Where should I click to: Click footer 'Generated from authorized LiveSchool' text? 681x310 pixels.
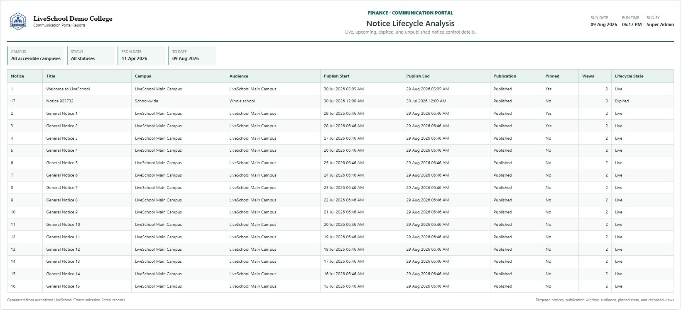[66, 300]
